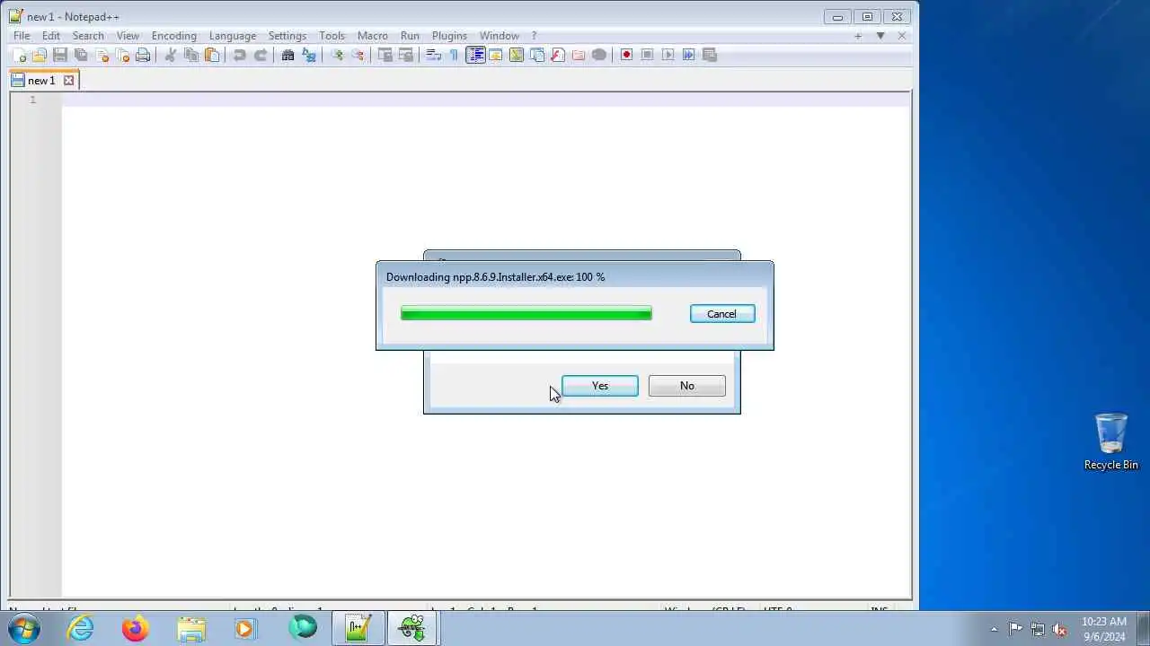1150x646 pixels.
Task: Open the Run menu
Action: point(410,36)
